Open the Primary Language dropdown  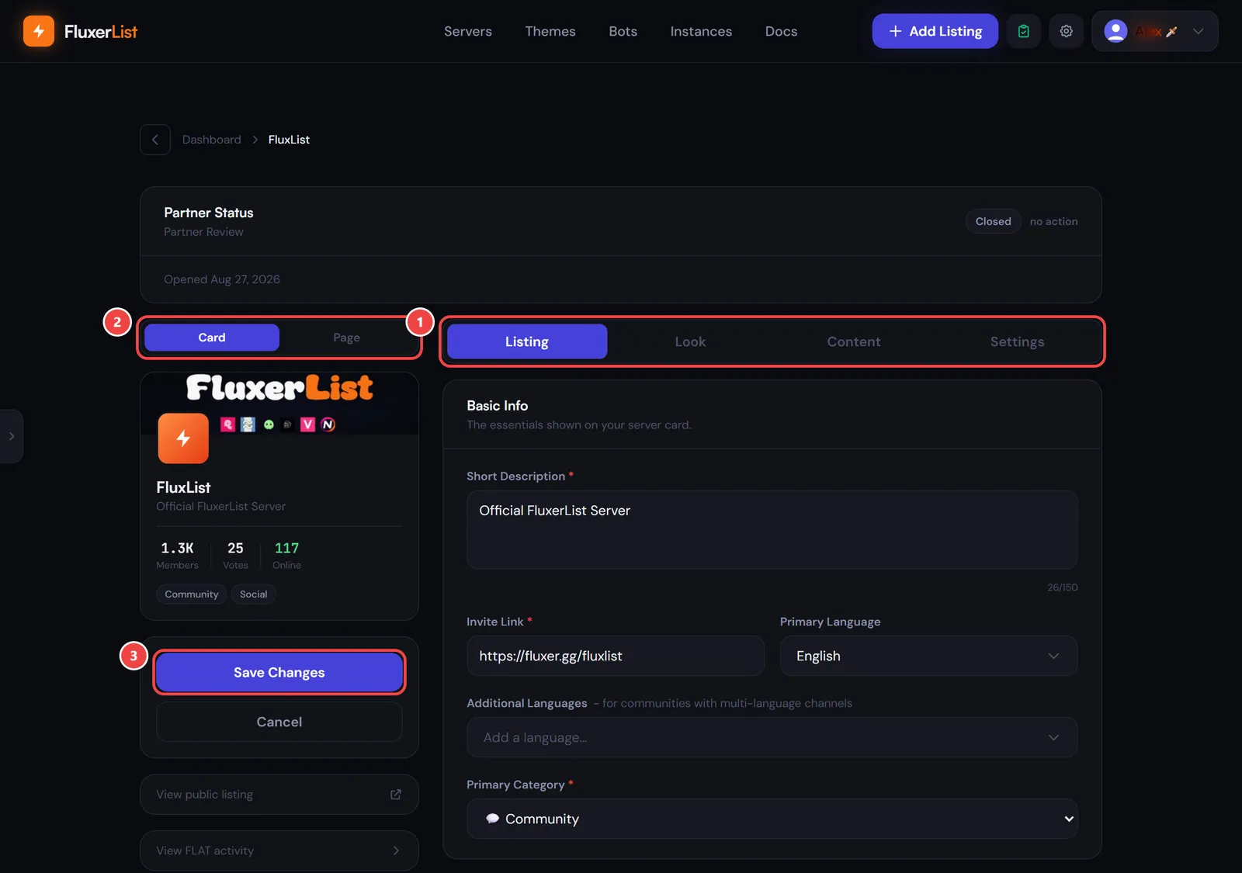(928, 656)
